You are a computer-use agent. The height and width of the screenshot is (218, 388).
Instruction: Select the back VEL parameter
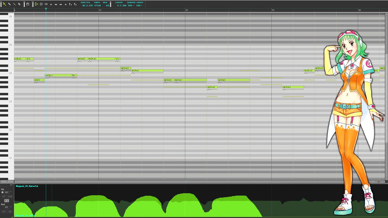point(10,212)
